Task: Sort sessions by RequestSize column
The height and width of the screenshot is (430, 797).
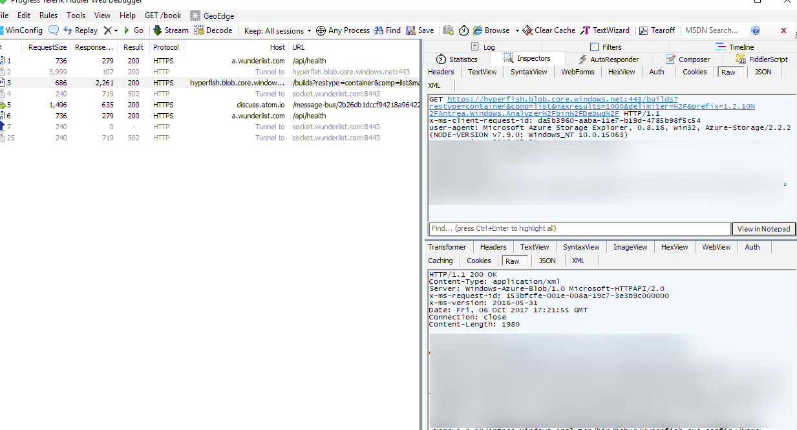Action: [47, 47]
